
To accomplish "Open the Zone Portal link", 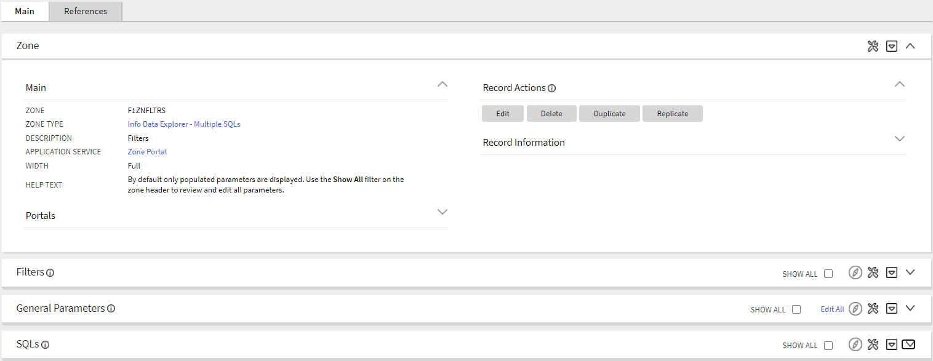I will point(147,151).
